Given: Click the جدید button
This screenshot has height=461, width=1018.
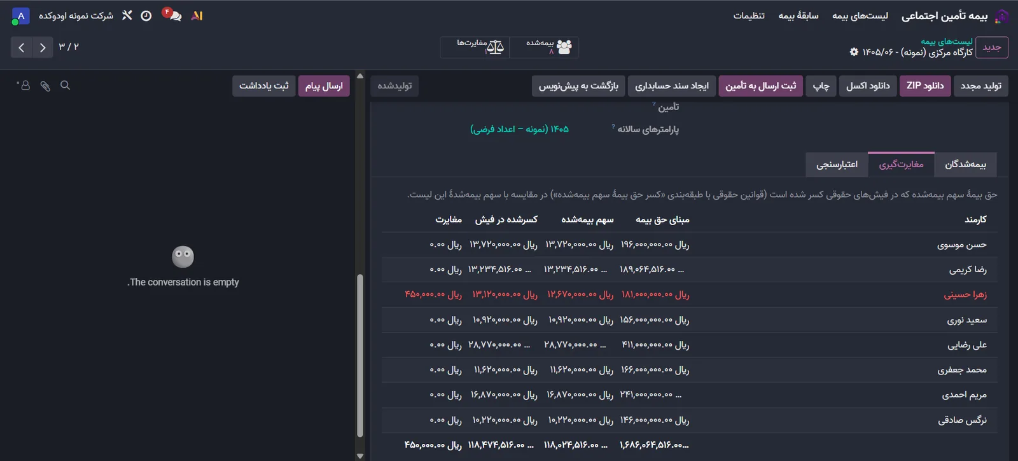Looking at the screenshot, I should pyautogui.click(x=991, y=48).
